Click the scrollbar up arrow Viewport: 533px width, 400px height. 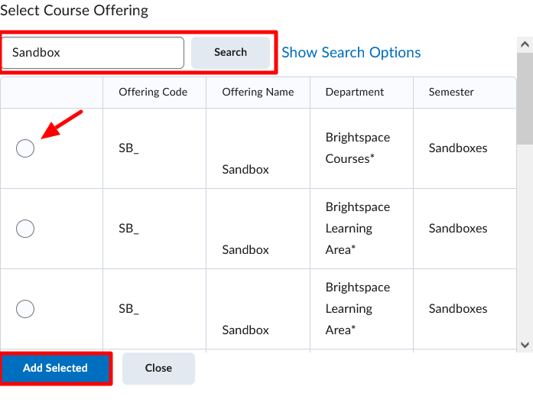click(525, 44)
